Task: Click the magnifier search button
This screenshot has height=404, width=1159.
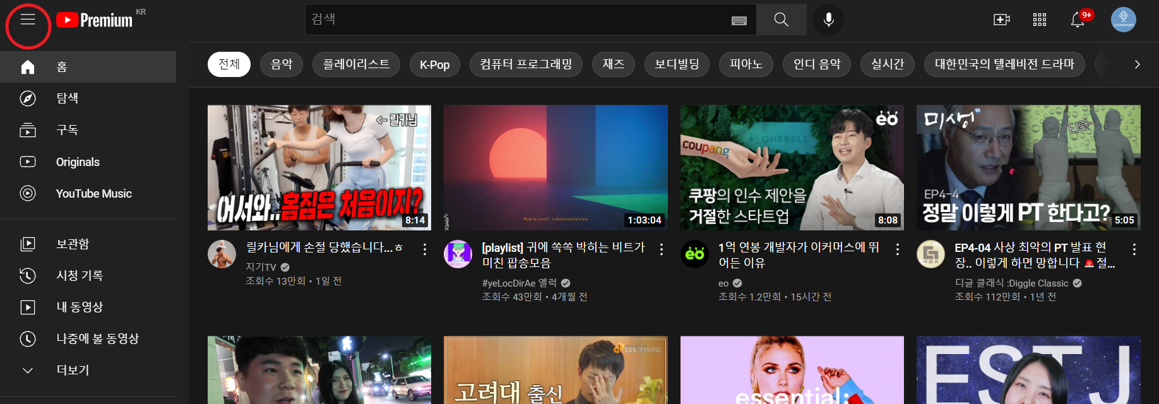Action: (781, 20)
